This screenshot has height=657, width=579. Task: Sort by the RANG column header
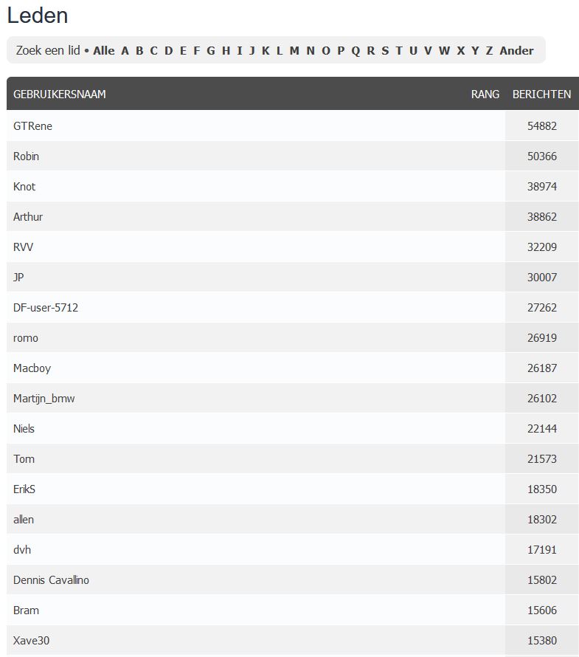tap(485, 94)
